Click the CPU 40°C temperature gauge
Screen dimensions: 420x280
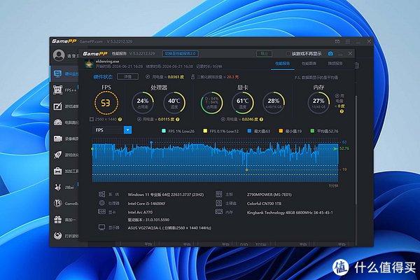(x=174, y=103)
